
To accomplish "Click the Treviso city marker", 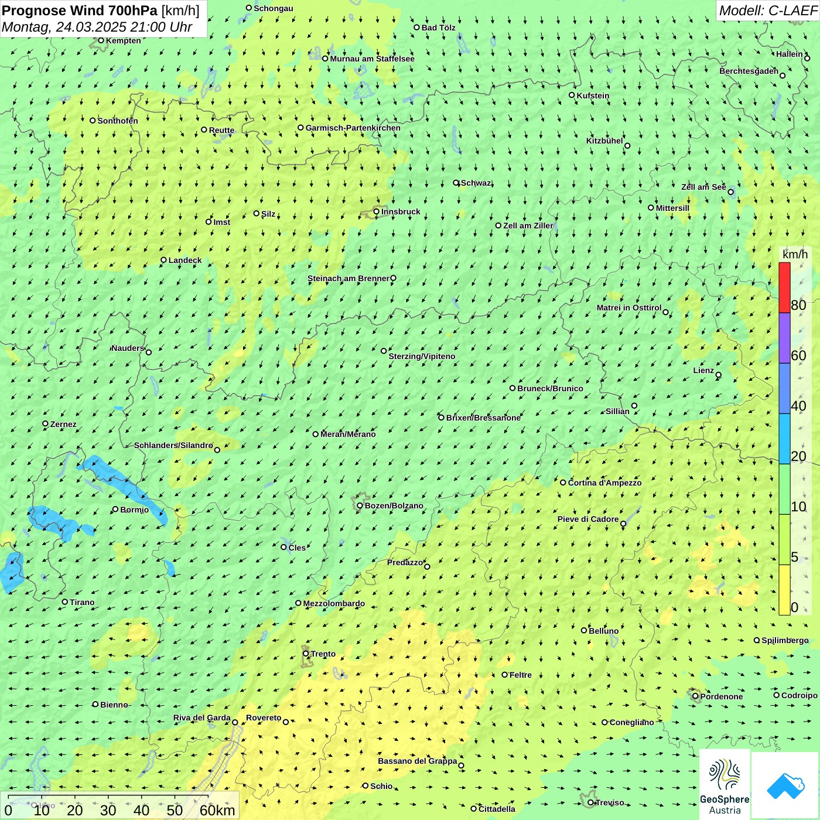I will click(591, 802).
